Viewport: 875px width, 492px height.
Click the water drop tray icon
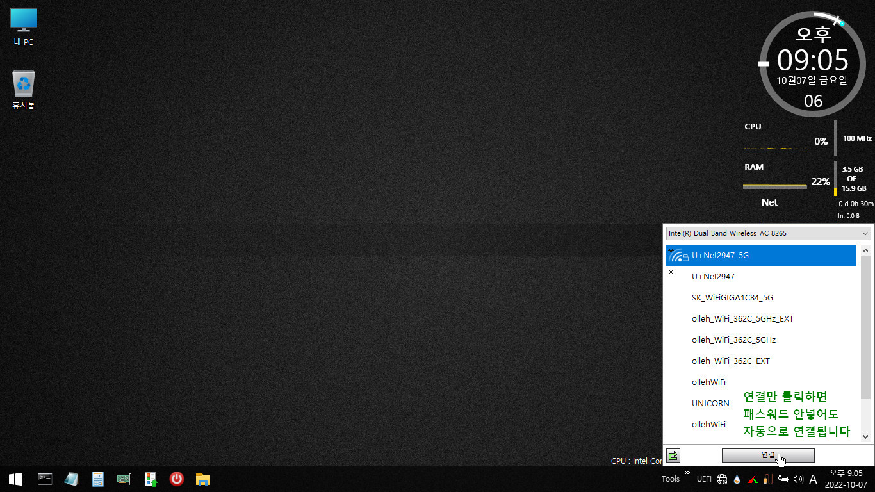[x=738, y=479]
